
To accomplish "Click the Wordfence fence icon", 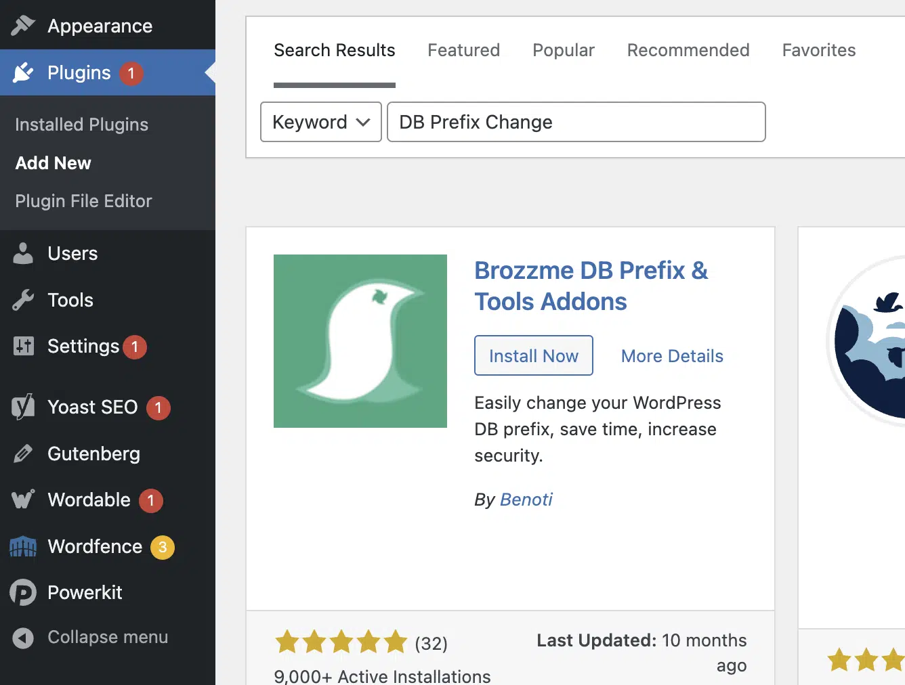I will click(23, 546).
